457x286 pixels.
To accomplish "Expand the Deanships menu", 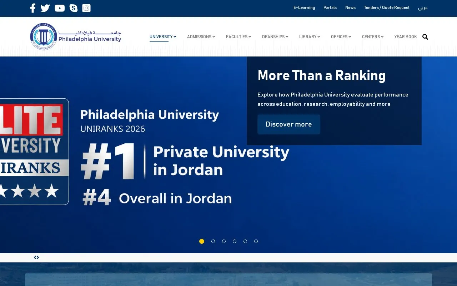I will tap(275, 37).
